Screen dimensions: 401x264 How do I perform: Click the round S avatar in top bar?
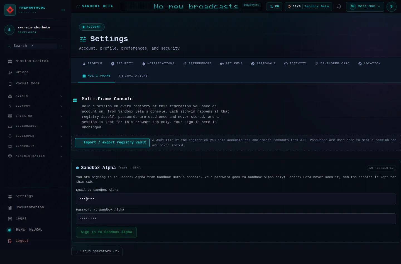coord(391,6)
